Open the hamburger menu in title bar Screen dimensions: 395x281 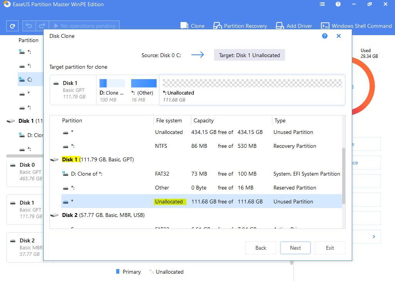coord(322,4)
